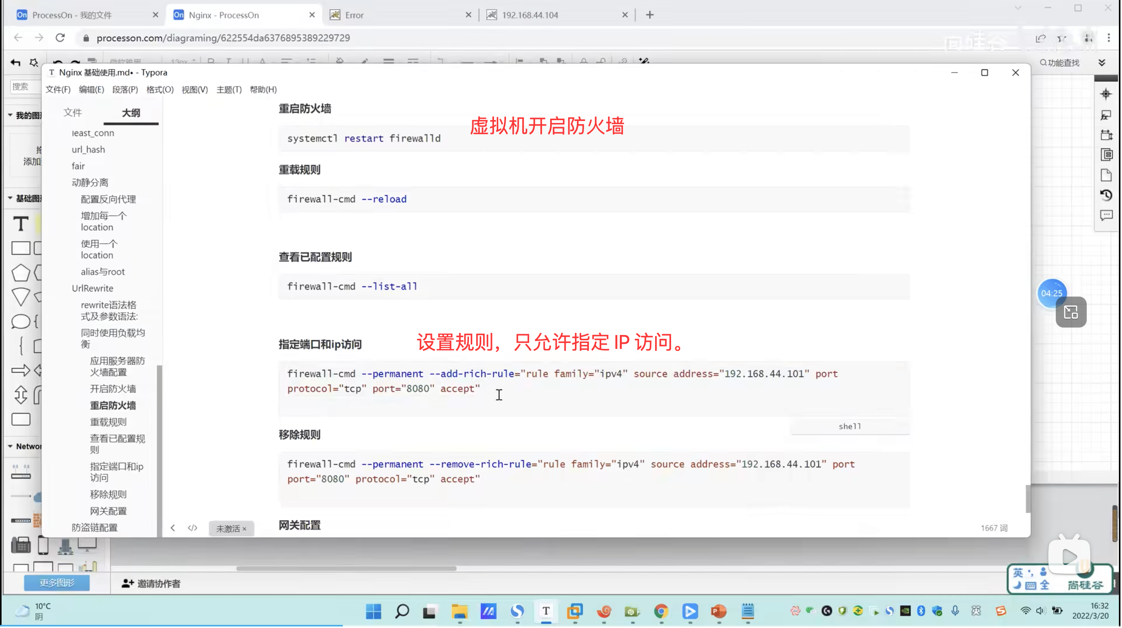Reload the browser page
This screenshot has width=1122, height=628.
click(60, 38)
